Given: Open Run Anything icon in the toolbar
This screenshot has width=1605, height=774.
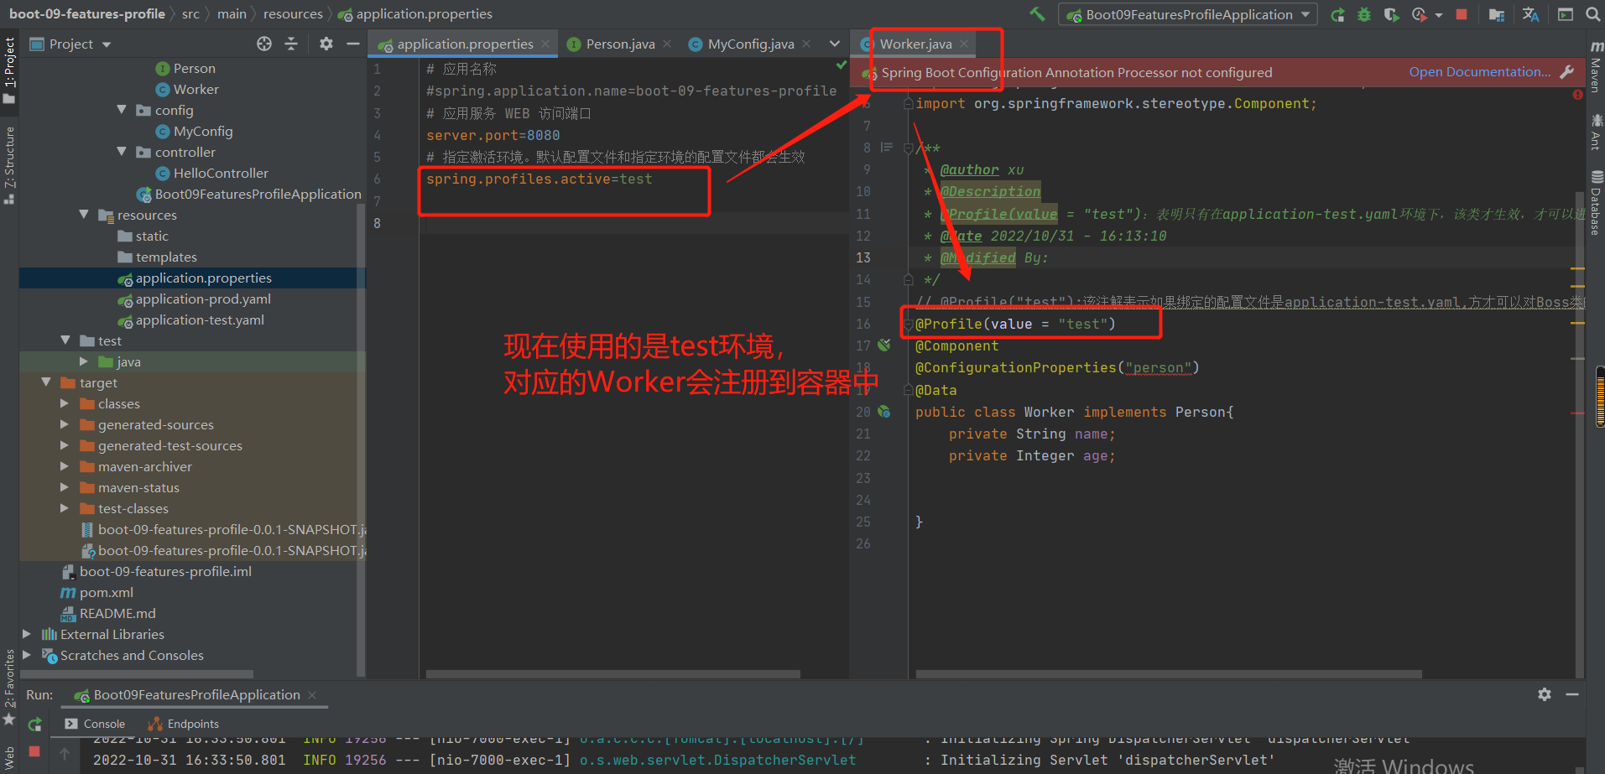Looking at the screenshot, I should click(1566, 14).
